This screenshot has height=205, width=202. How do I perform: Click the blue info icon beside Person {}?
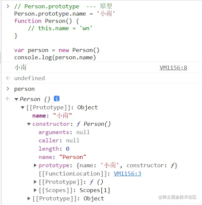pyautogui.click(x=56, y=99)
